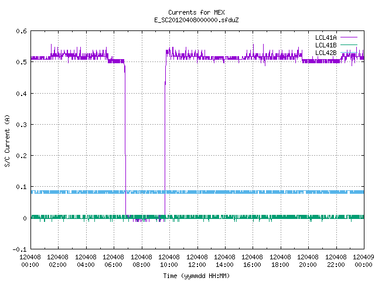Pick the purple LCL41A legend line sample
This screenshot has width=375, height=281.
349,37
